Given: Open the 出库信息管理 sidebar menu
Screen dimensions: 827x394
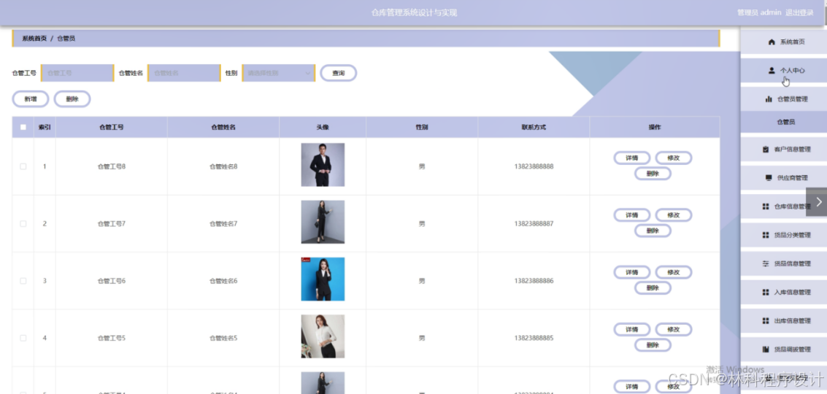Looking at the screenshot, I should click(783, 320).
